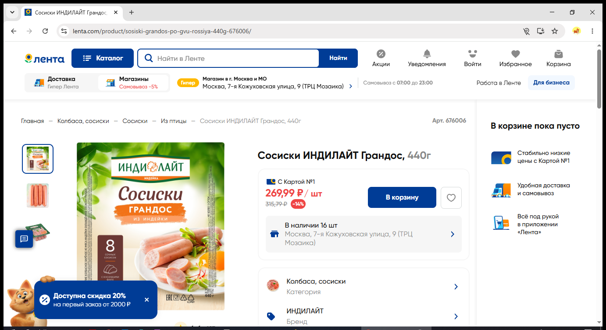Open Избранное heart favorites
Image resolution: width=606 pixels, height=330 pixels.
coord(515,58)
